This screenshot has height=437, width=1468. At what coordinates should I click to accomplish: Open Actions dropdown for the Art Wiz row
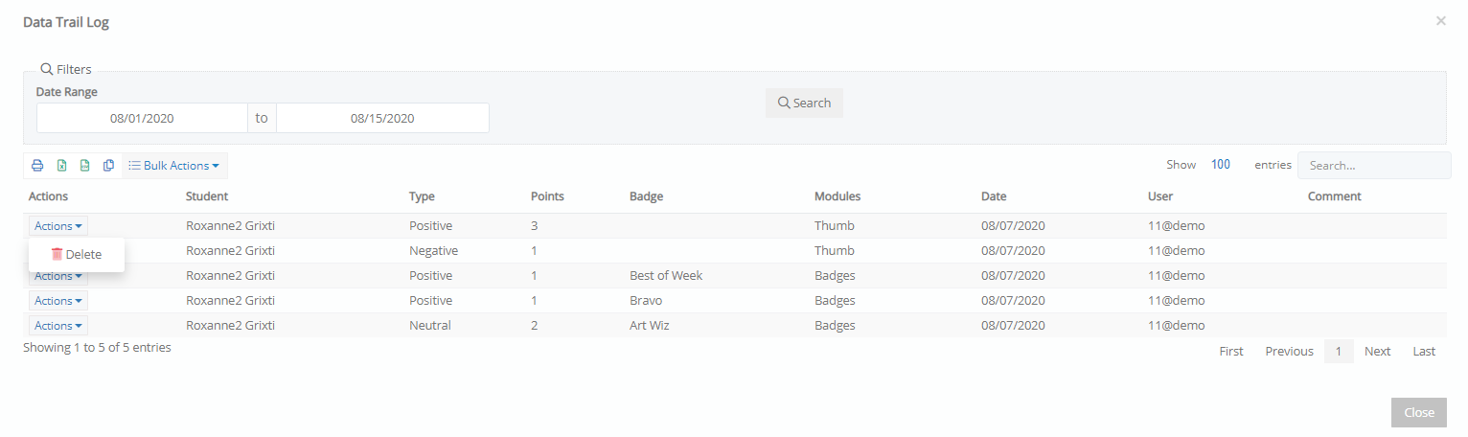click(58, 326)
